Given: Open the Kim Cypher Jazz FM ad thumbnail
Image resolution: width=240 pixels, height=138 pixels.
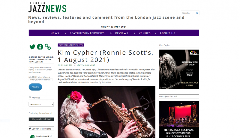Looking at the screenshot, I should pos(179,69).
